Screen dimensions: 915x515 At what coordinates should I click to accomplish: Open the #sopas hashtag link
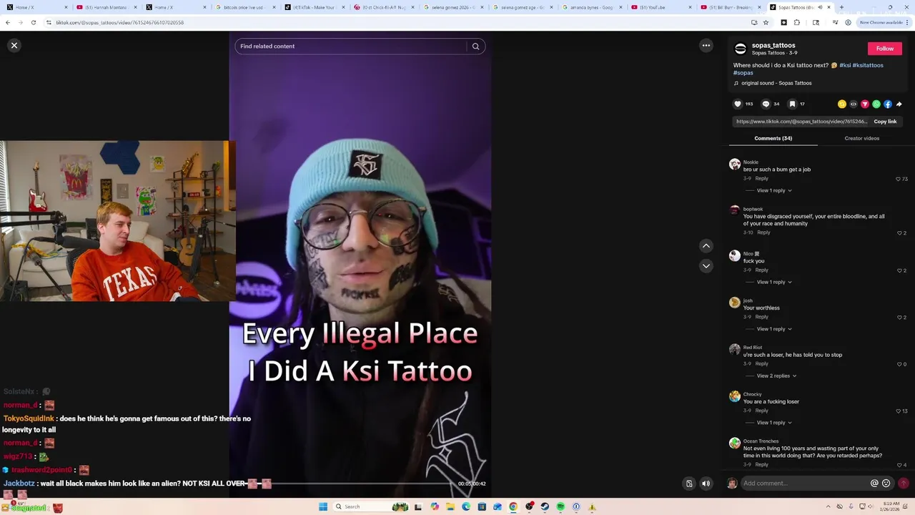pyautogui.click(x=743, y=73)
